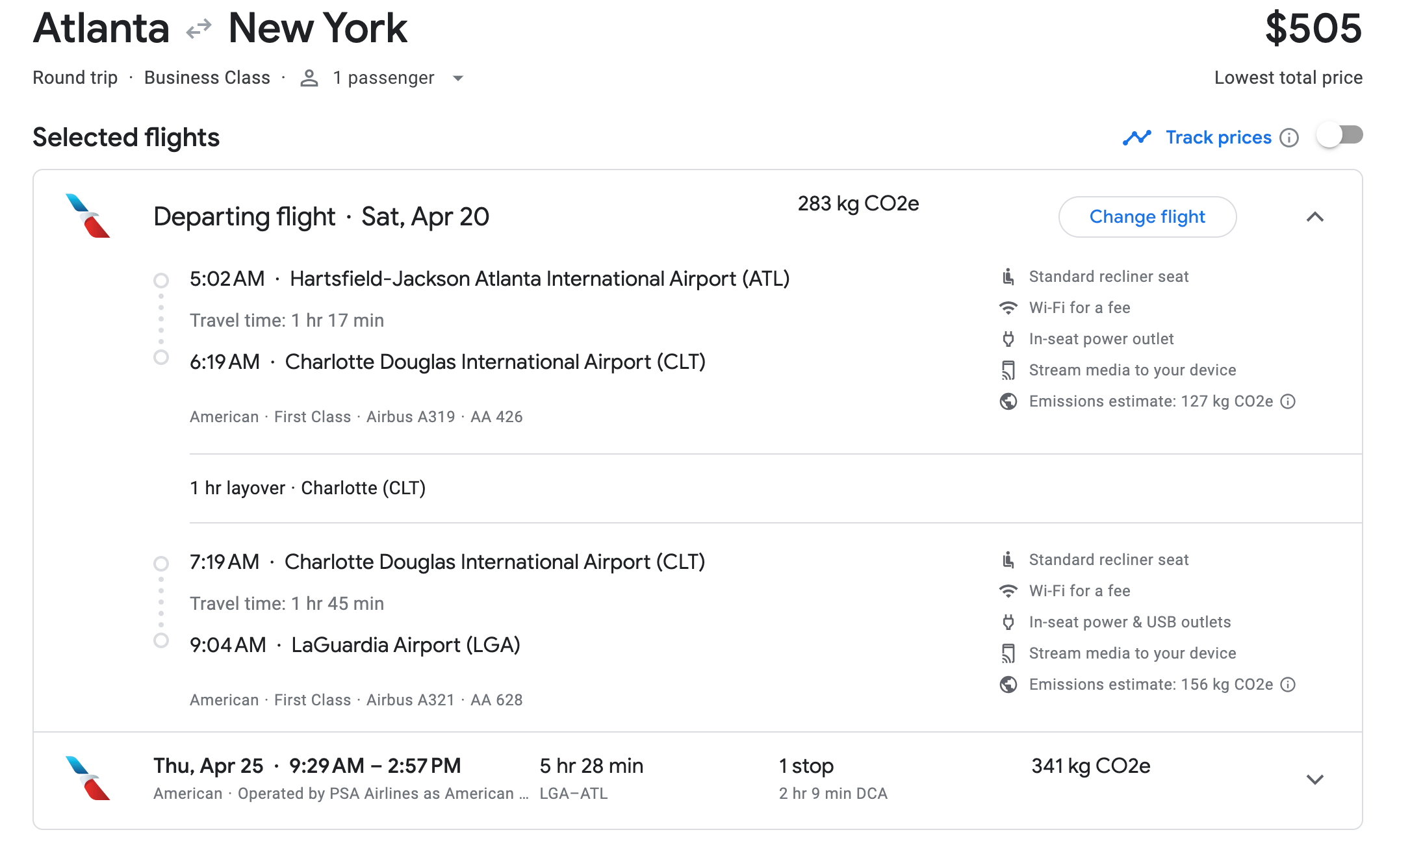Expand the Thu, Apr 25 return flight
Image resolution: width=1423 pixels, height=843 pixels.
pos(1314,779)
